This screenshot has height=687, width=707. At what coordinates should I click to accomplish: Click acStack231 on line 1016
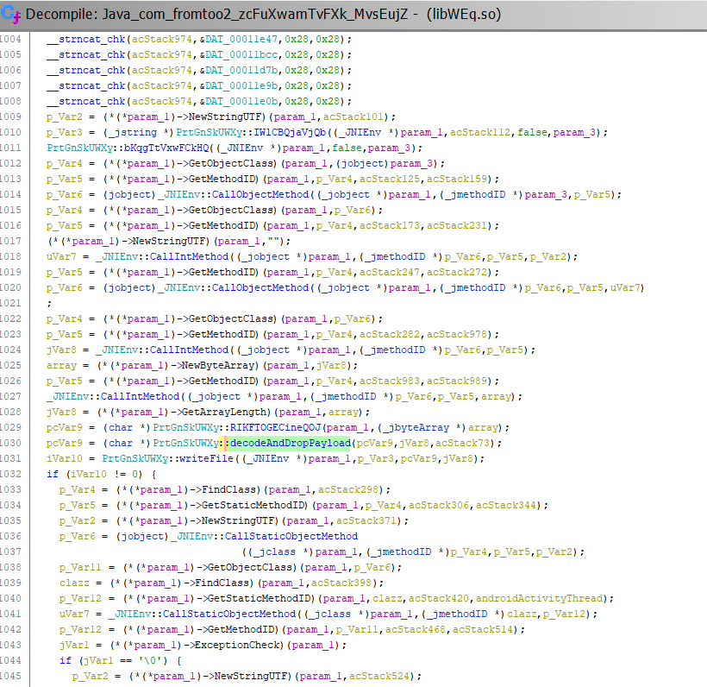point(457,225)
